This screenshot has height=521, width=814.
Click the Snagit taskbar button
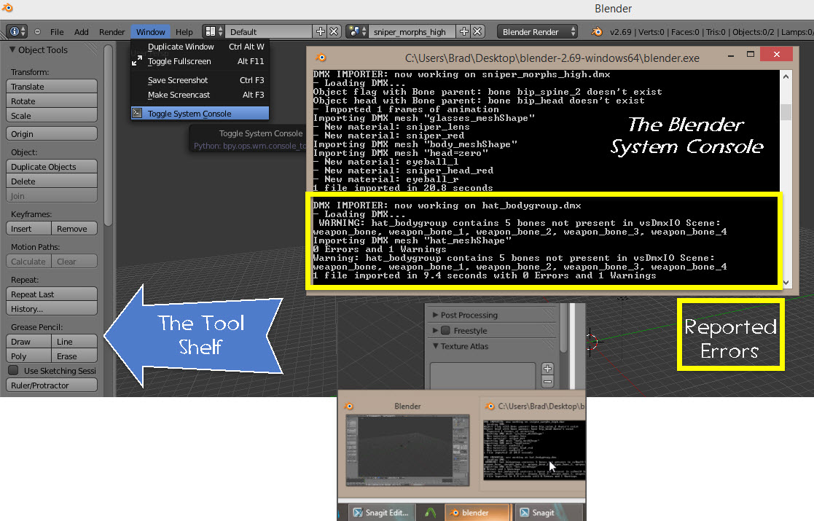click(x=549, y=513)
